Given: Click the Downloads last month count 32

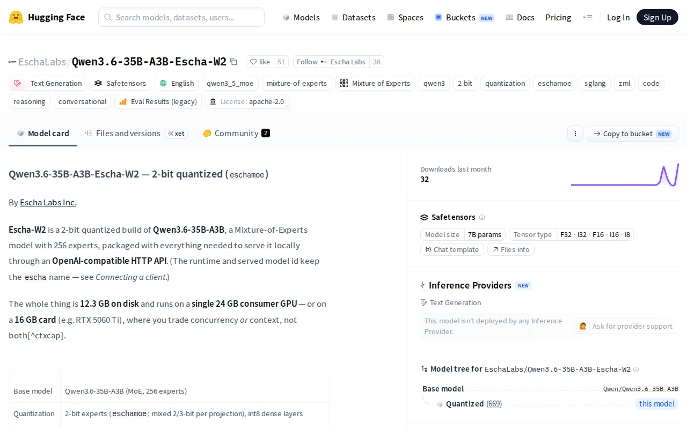Looking at the screenshot, I should coord(425,179).
